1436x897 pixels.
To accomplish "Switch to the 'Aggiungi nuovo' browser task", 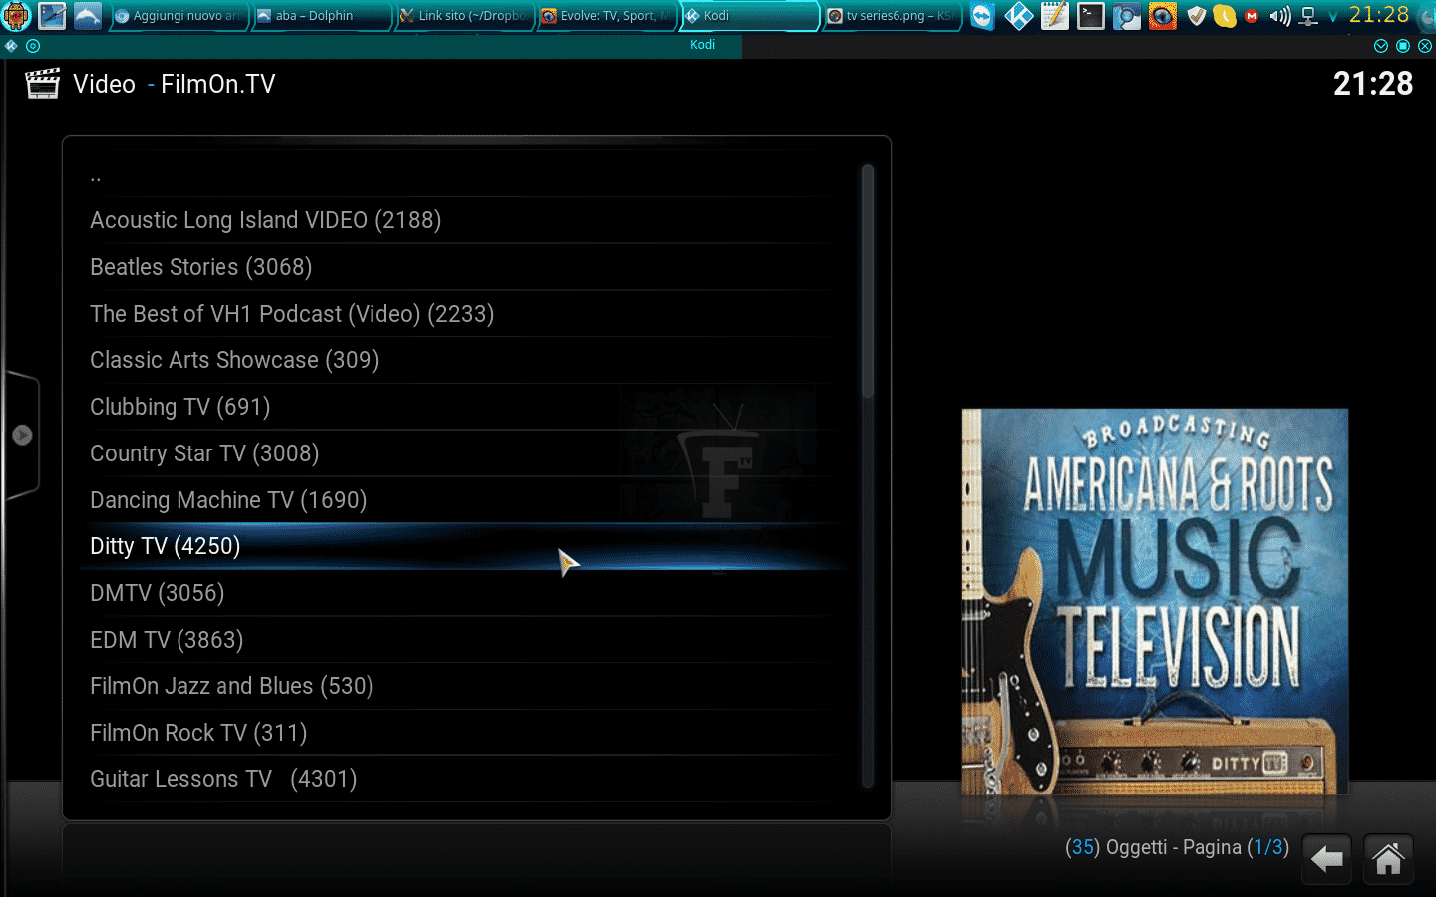I will pyautogui.click(x=178, y=16).
